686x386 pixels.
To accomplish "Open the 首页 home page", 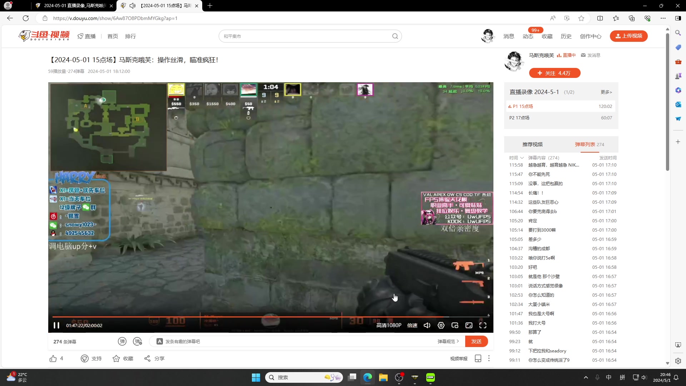I will (113, 36).
